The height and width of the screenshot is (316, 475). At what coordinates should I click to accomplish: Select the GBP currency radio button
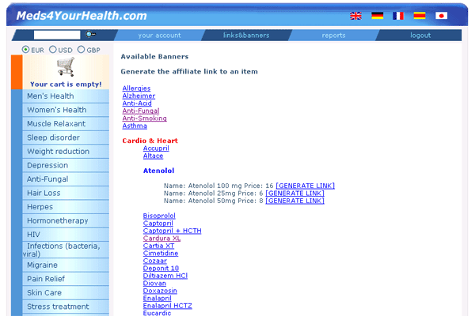click(x=81, y=49)
